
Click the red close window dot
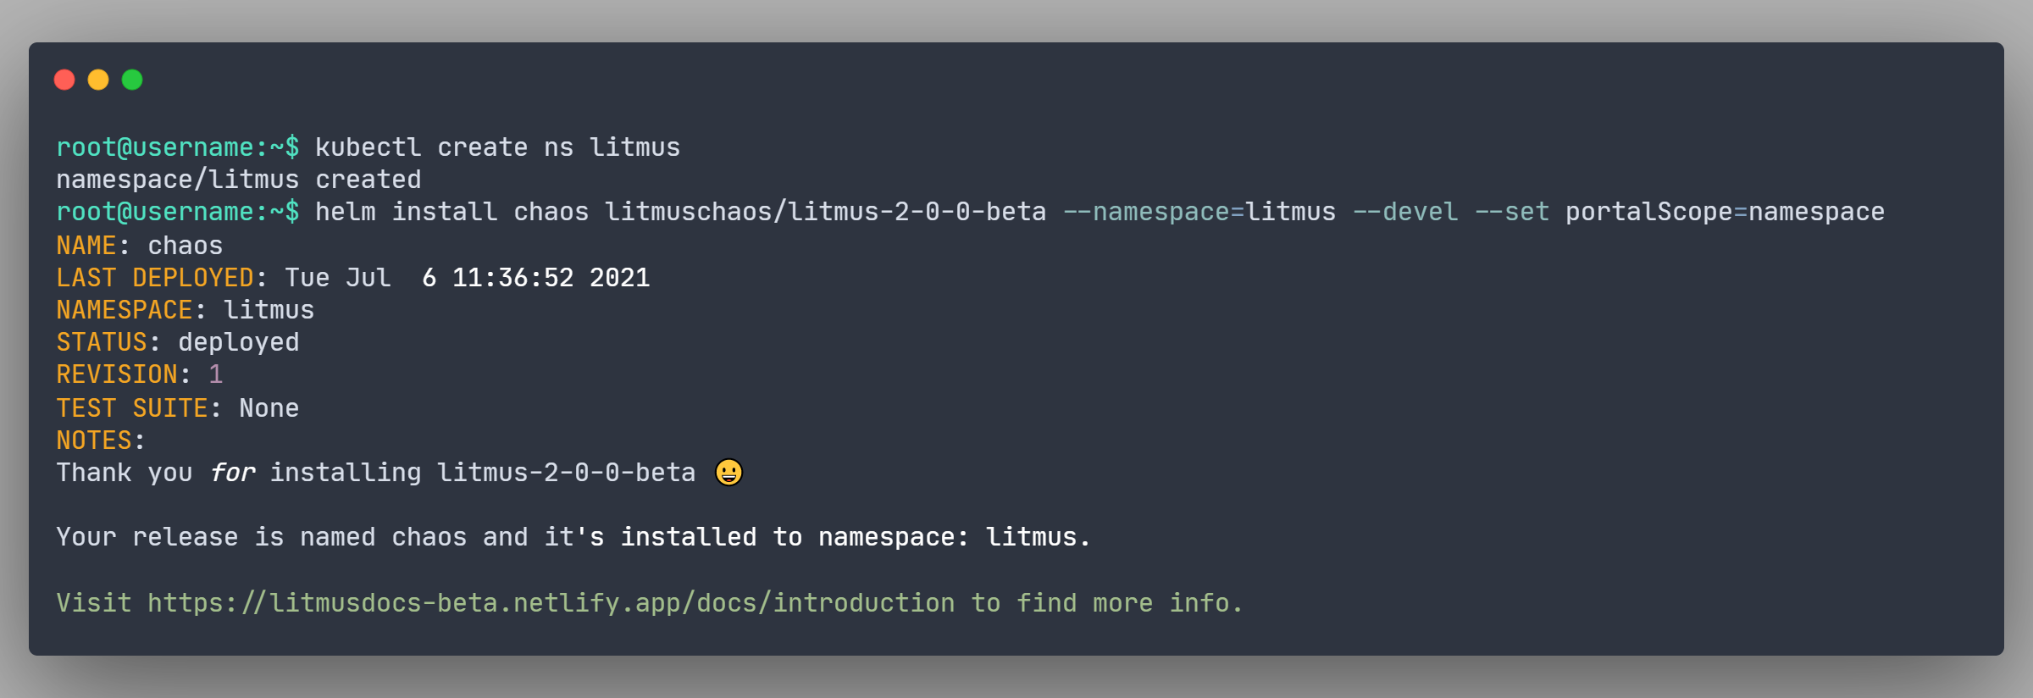click(x=64, y=80)
